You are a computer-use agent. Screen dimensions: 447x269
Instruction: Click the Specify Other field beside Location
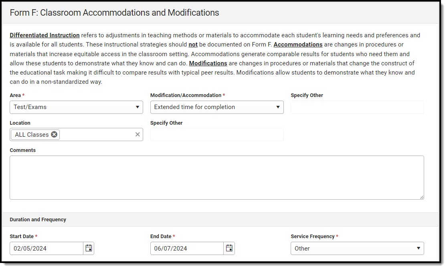(x=217, y=135)
